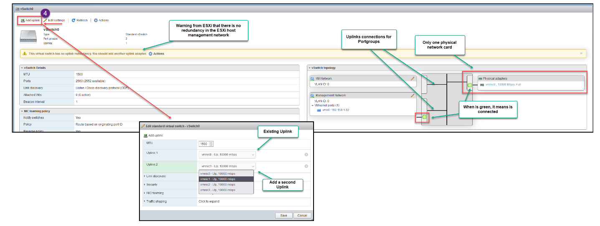Click the Physical adapters header icon
The height and width of the screenshot is (226, 600).
click(480, 78)
